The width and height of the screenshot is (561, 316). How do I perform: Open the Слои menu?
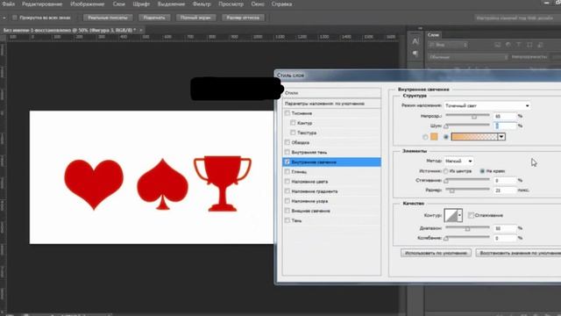coord(119,4)
